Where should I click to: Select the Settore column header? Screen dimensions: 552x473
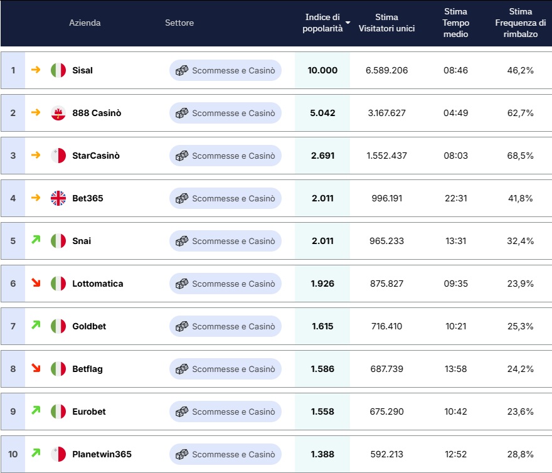point(179,23)
